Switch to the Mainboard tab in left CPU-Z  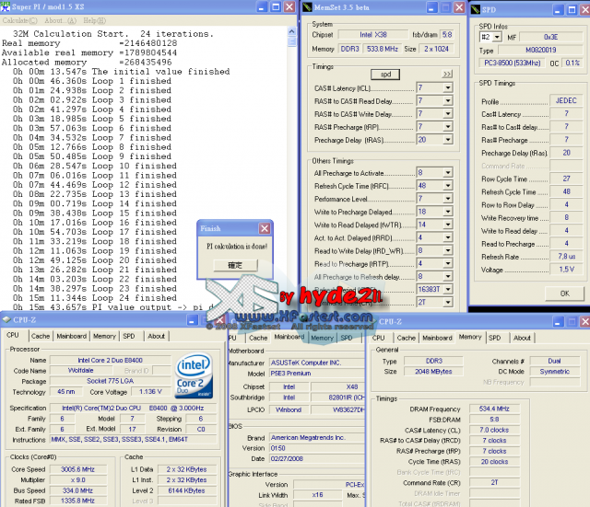coord(72,336)
